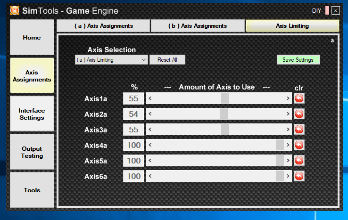This screenshot has height=220, width=348.
Task: Click the Amount of Axis to Use heading
Action: (x=216, y=87)
